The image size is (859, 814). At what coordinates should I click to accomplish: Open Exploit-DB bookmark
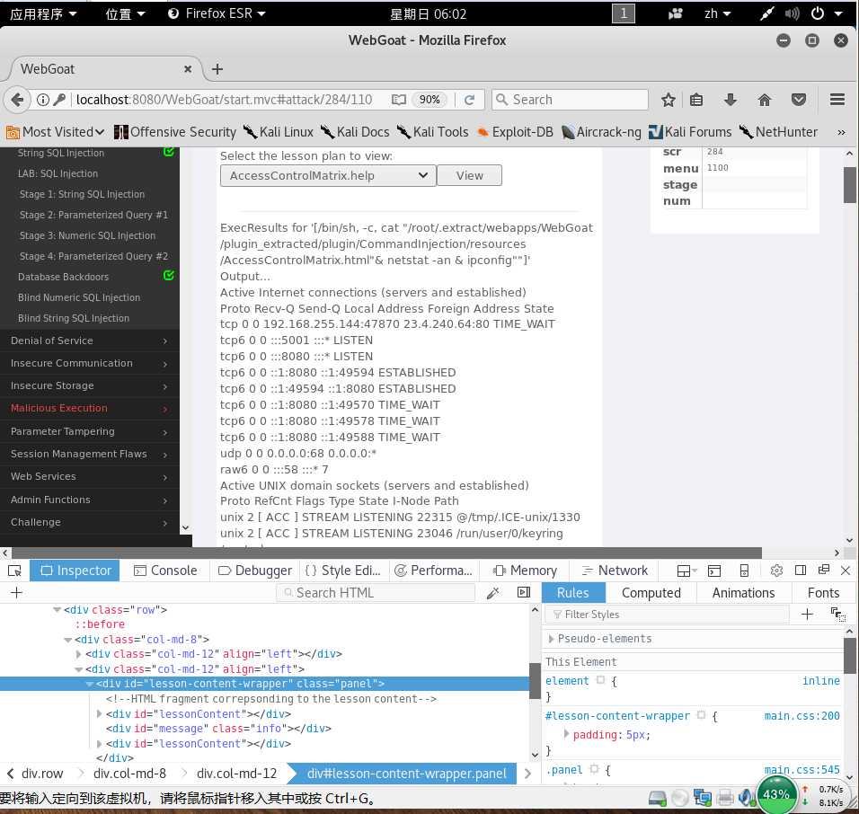(x=515, y=133)
